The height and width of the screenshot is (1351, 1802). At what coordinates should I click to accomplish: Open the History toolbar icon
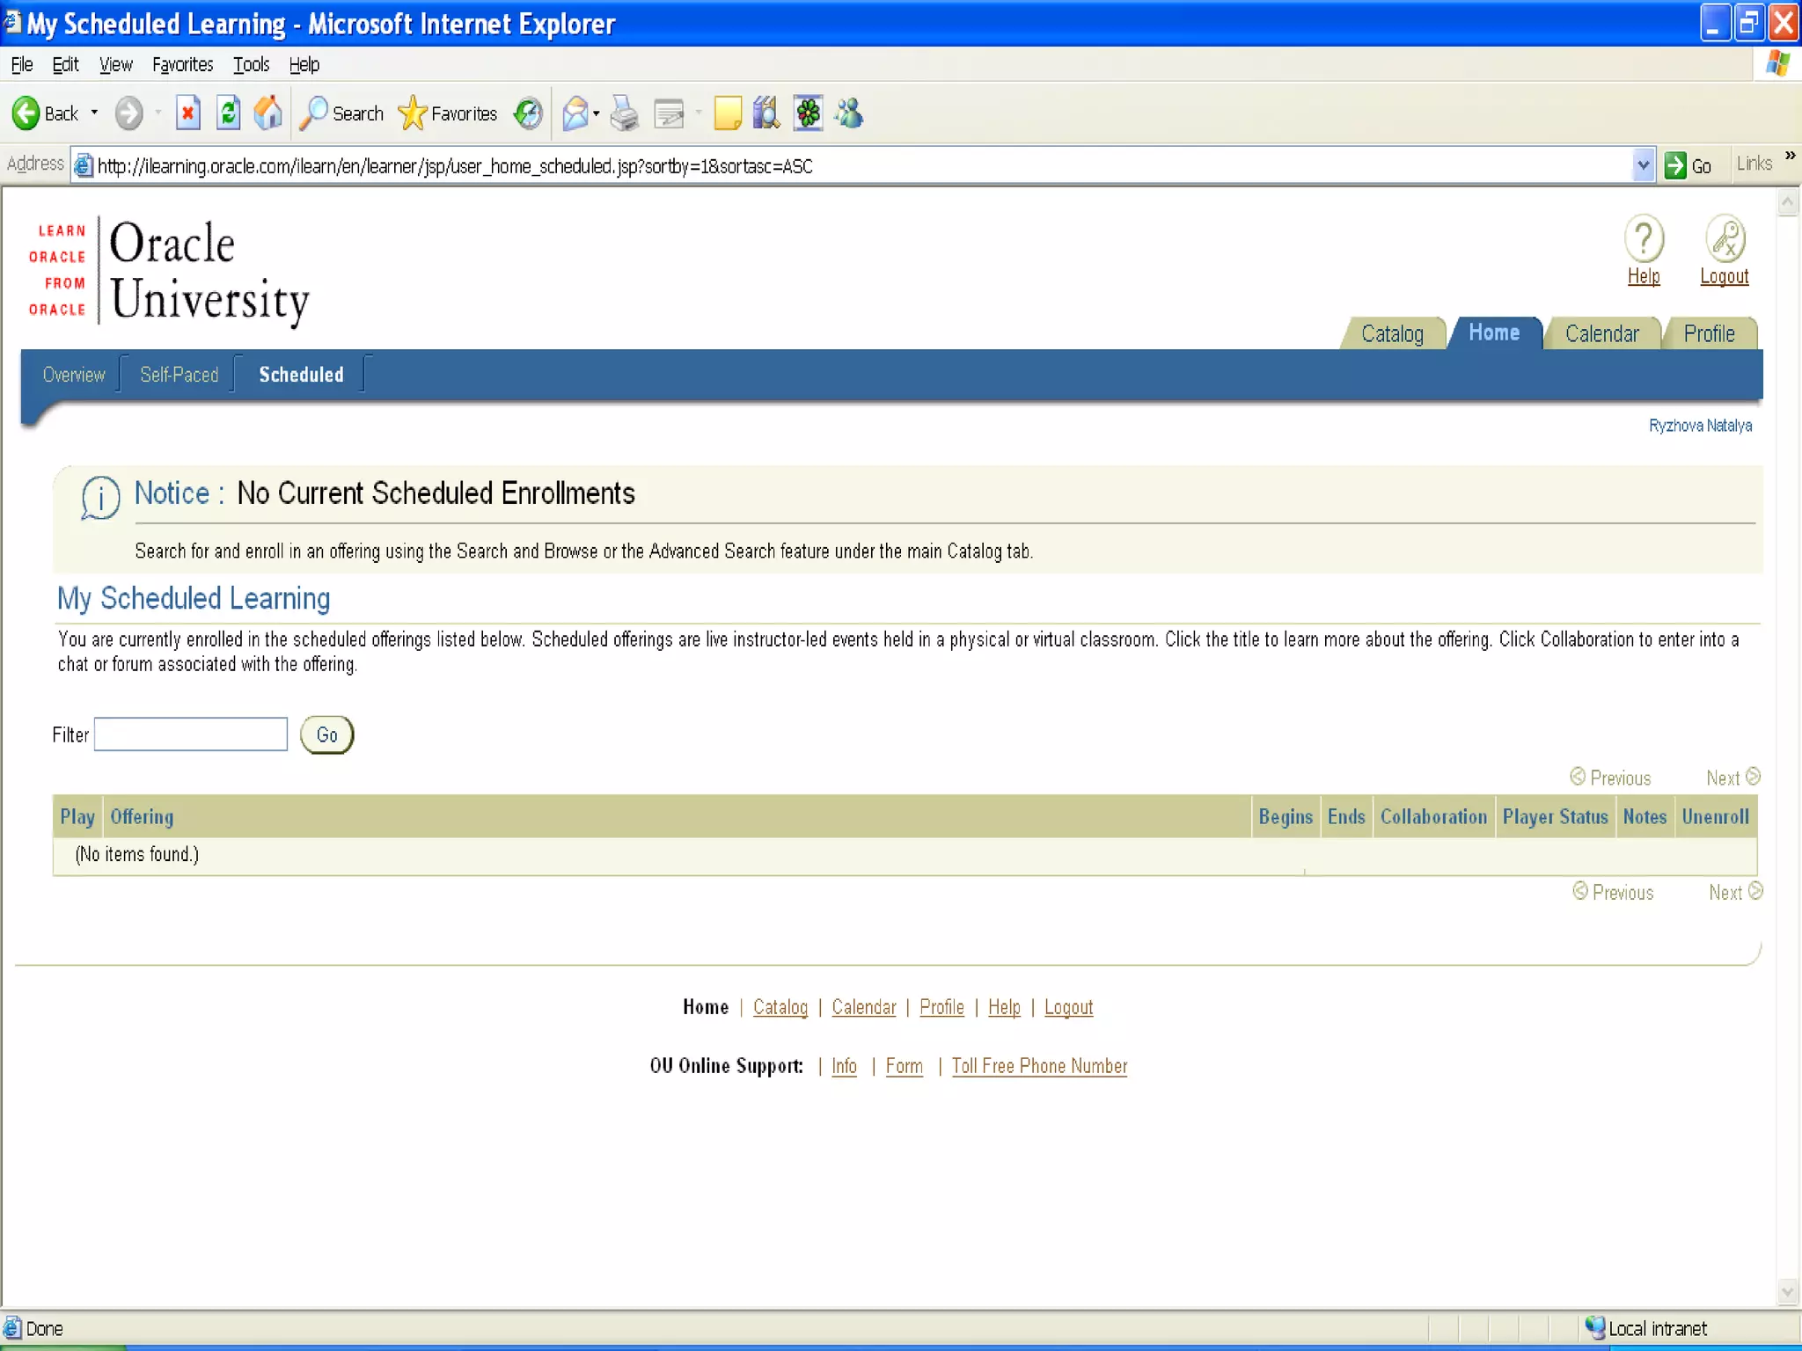pos(528,113)
